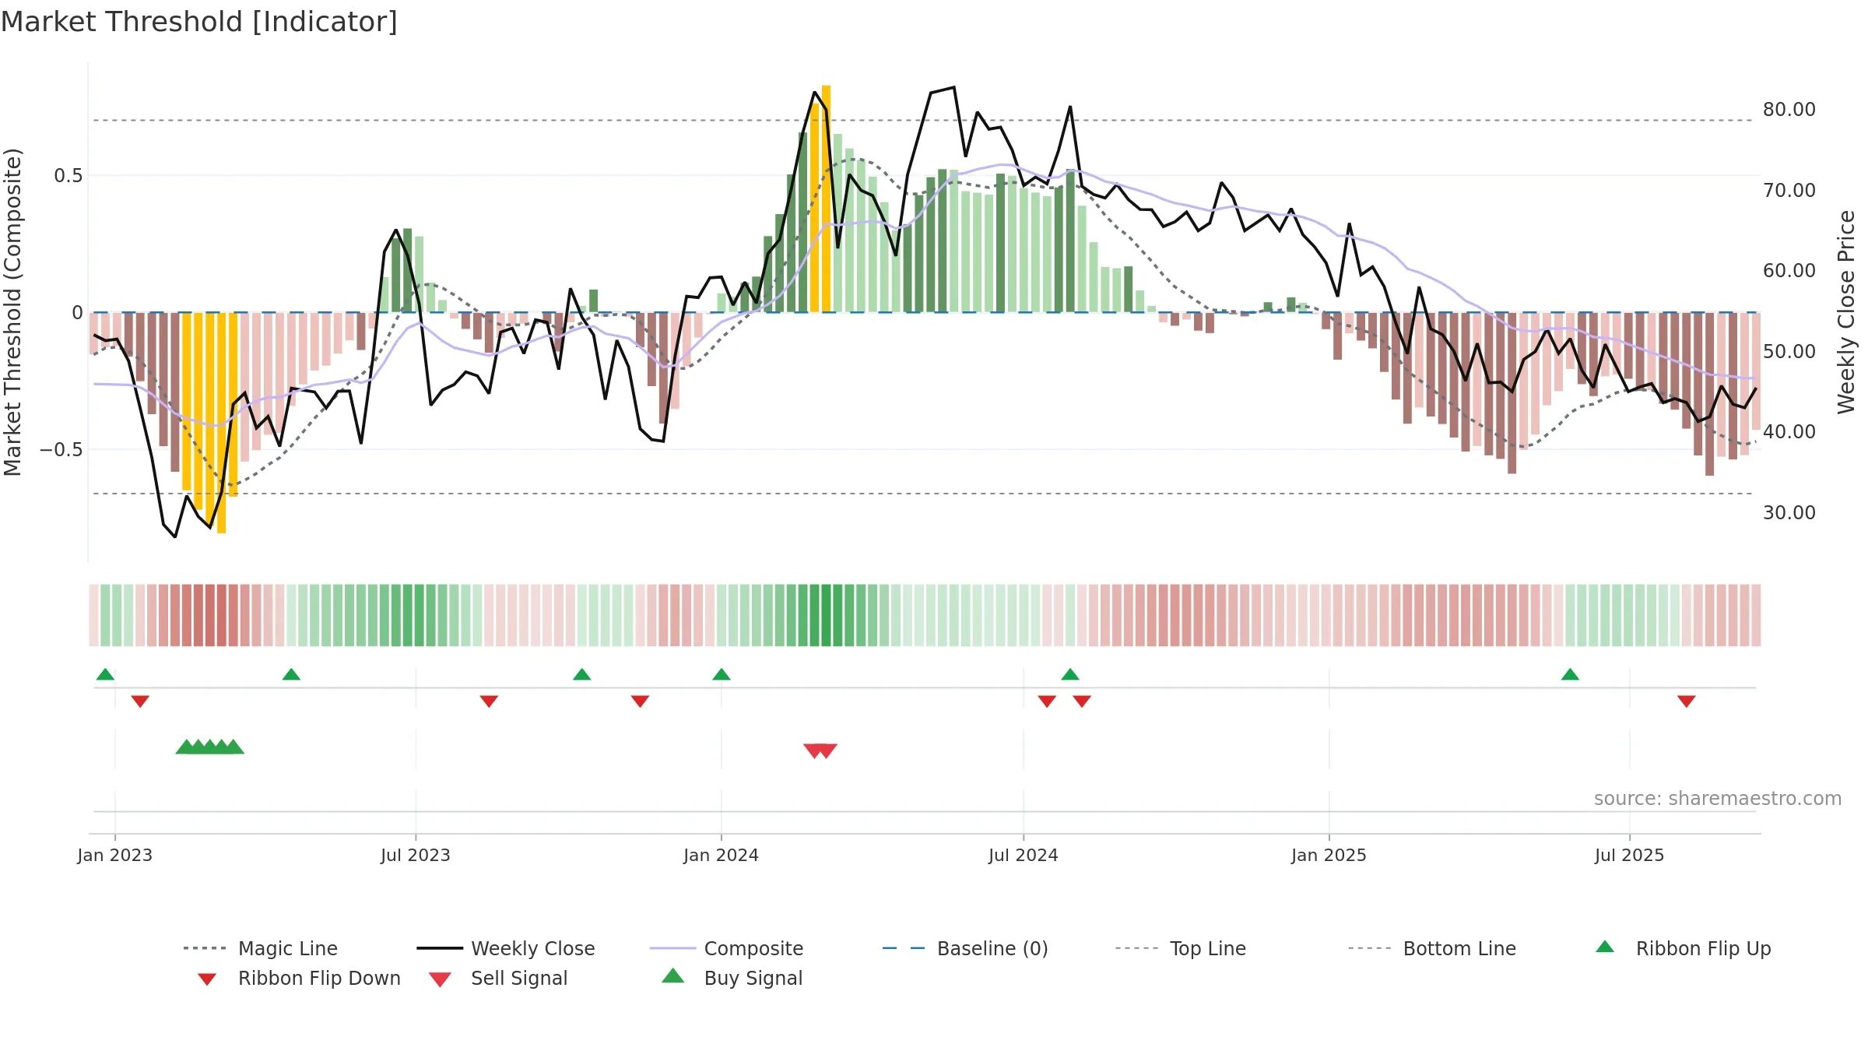Click the Jul 2024 x-axis label
Image resolution: width=1868 pixels, height=1051 pixels.
click(1024, 855)
